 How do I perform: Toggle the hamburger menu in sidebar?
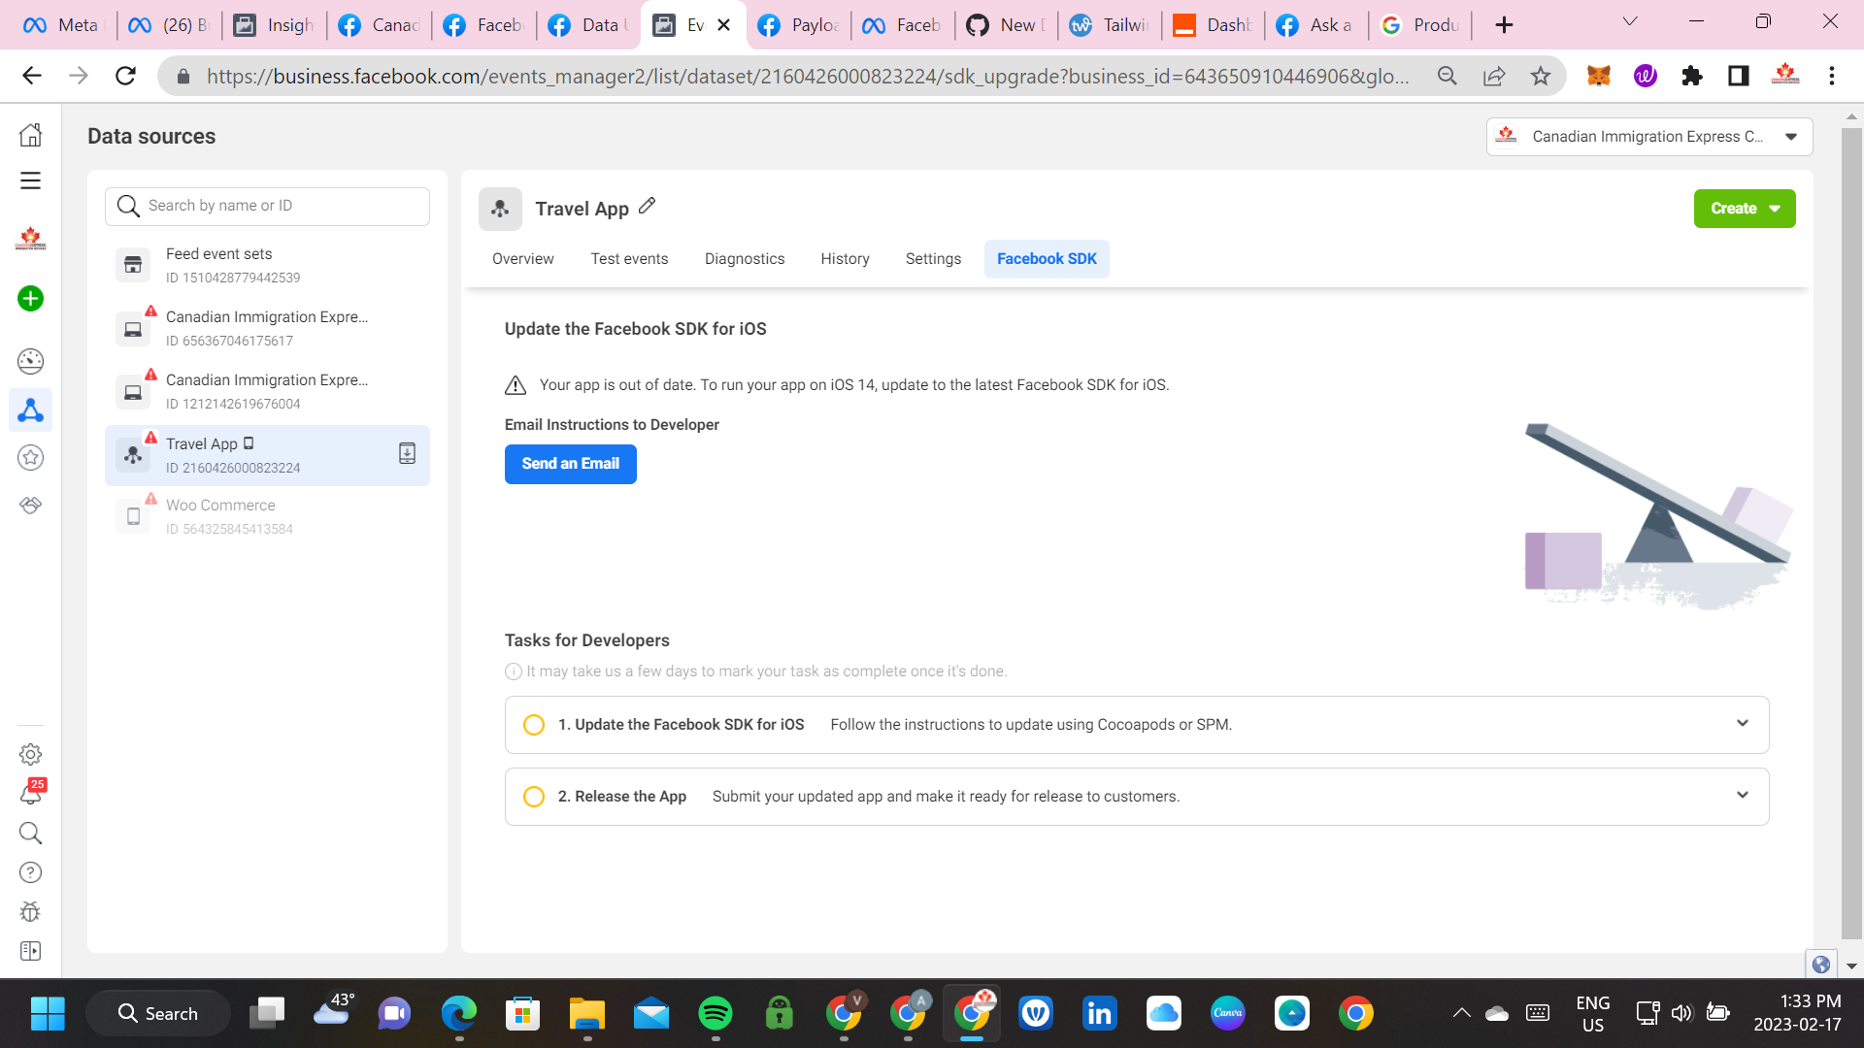[x=30, y=180]
